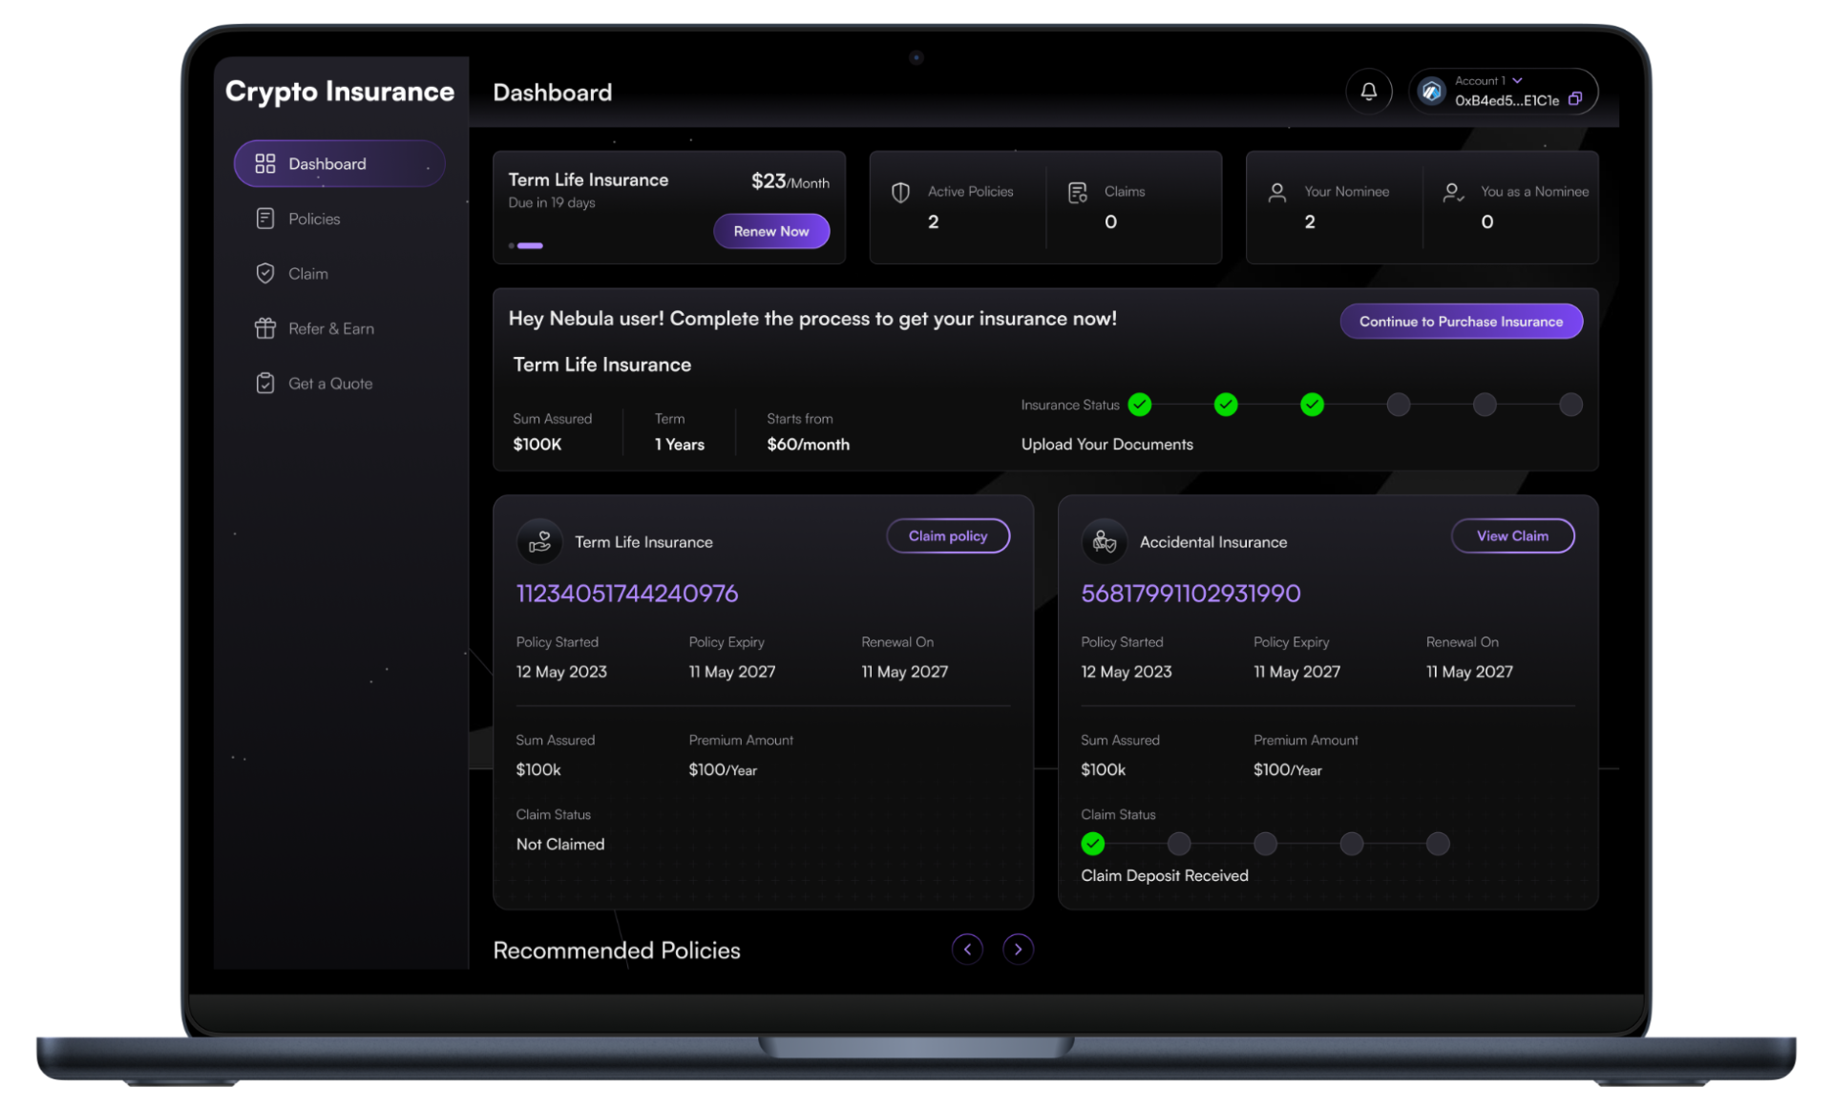Go to previous recommended policies with left arrow

(x=967, y=949)
